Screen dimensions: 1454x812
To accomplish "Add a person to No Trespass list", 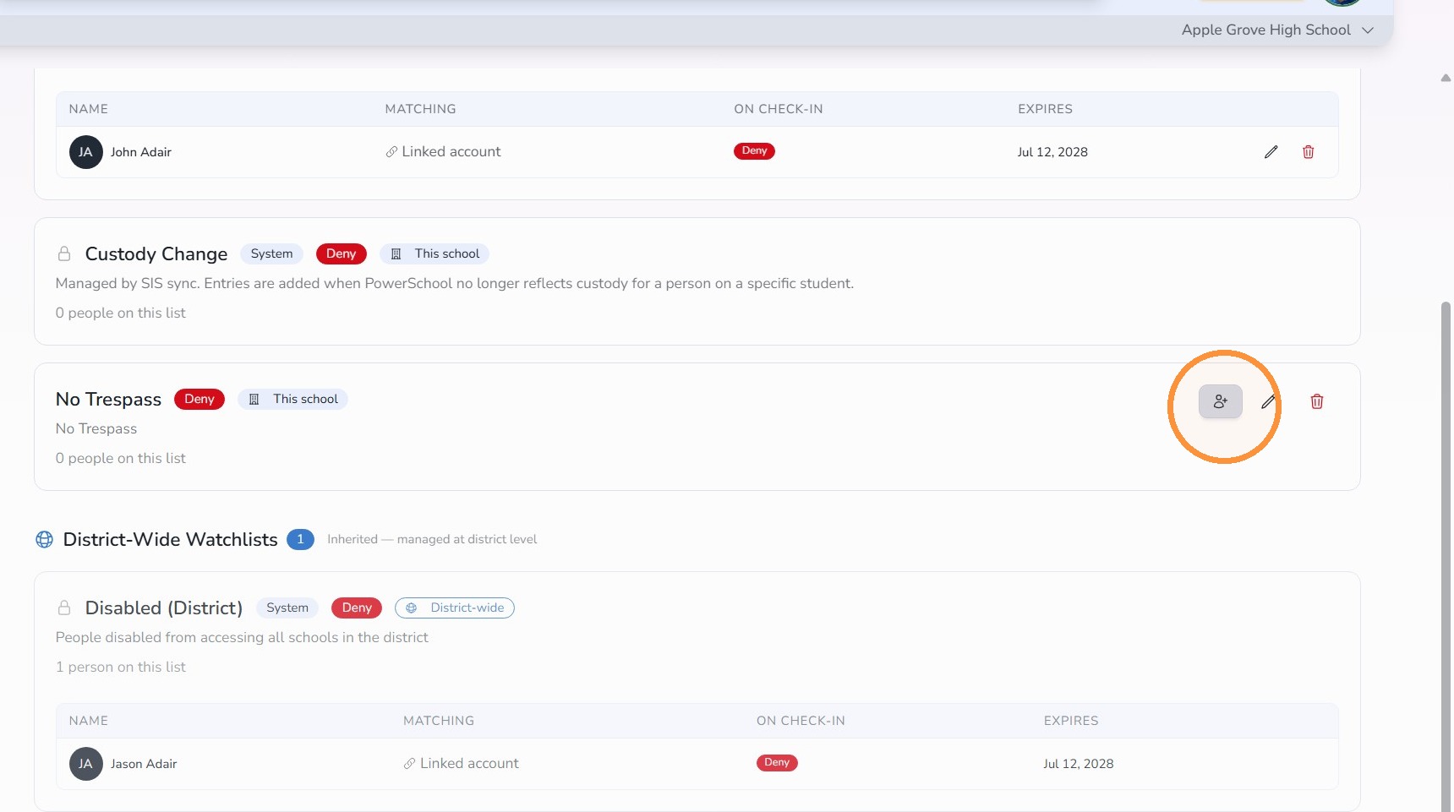I will (1220, 401).
